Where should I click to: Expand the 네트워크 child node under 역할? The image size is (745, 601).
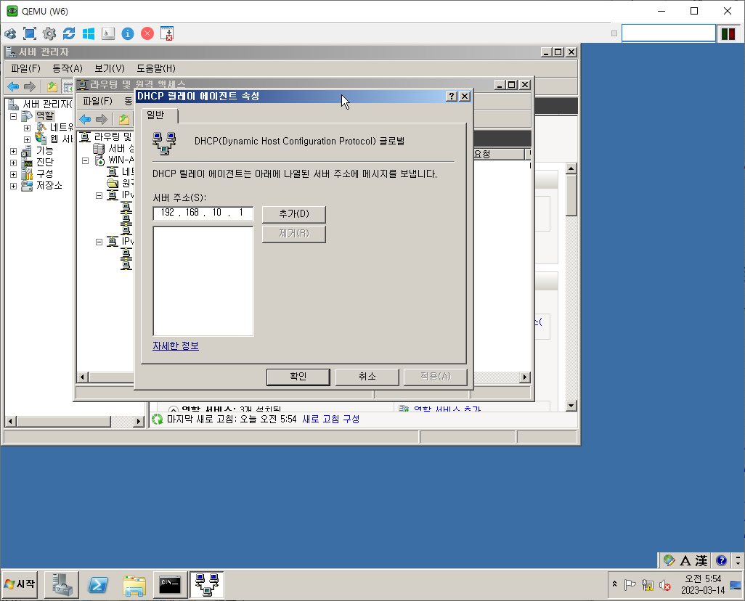click(27, 128)
